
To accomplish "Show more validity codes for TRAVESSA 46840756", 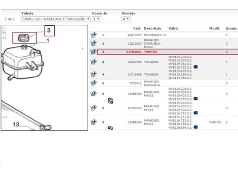I will 196,67.
